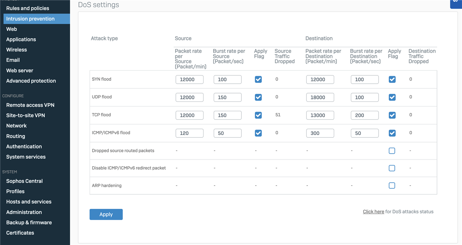Toggle ICMP/ICMPv6 flood source Apply Flag checkbox
Viewport: 462px width, 245px height.
(x=258, y=133)
